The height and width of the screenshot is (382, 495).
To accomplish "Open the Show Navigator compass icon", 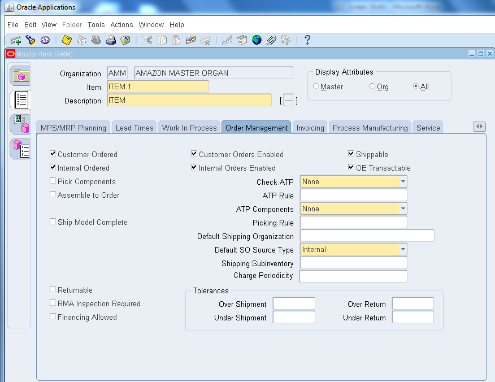I will click(x=45, y=40).
